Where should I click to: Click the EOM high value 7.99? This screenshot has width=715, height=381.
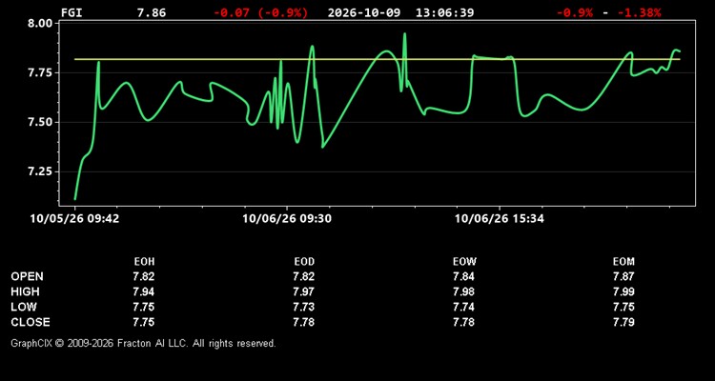coord(623,291)
